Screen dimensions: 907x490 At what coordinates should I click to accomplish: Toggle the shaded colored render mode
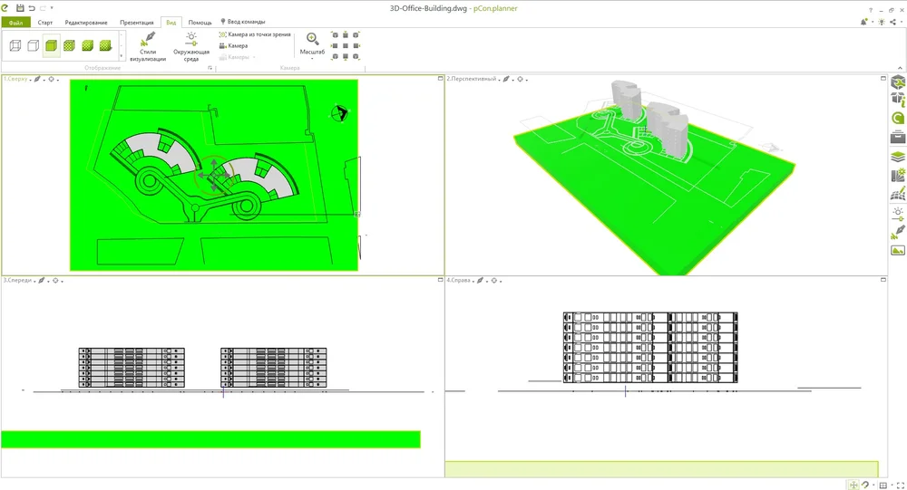pyautogui.click(x=52, y=45)
